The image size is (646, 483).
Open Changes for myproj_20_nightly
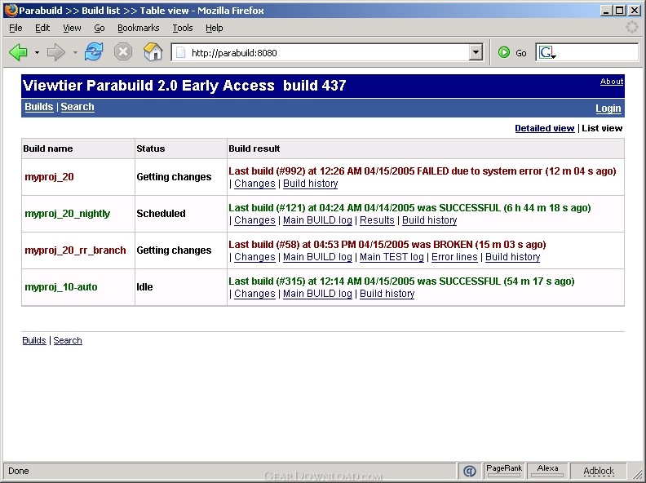pyautogui.click(x=254, y=220)
